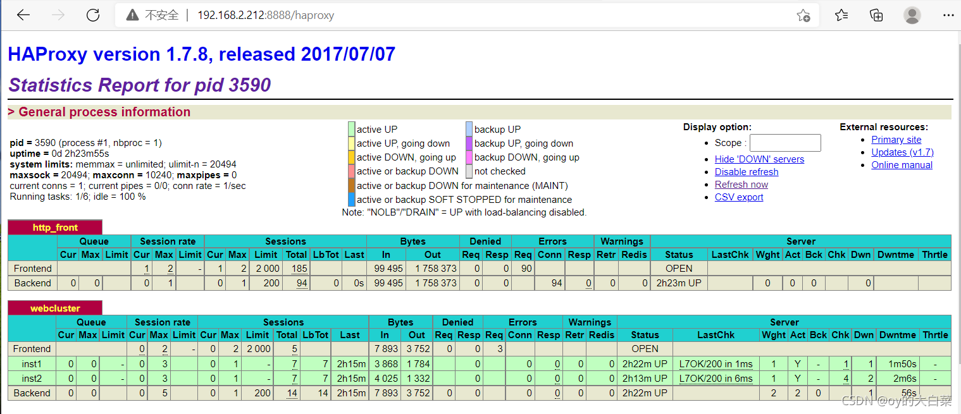961x414 pixels.
Task: Click the 'active DOWN, going up' legend swatch
Action: pos(351,157)
